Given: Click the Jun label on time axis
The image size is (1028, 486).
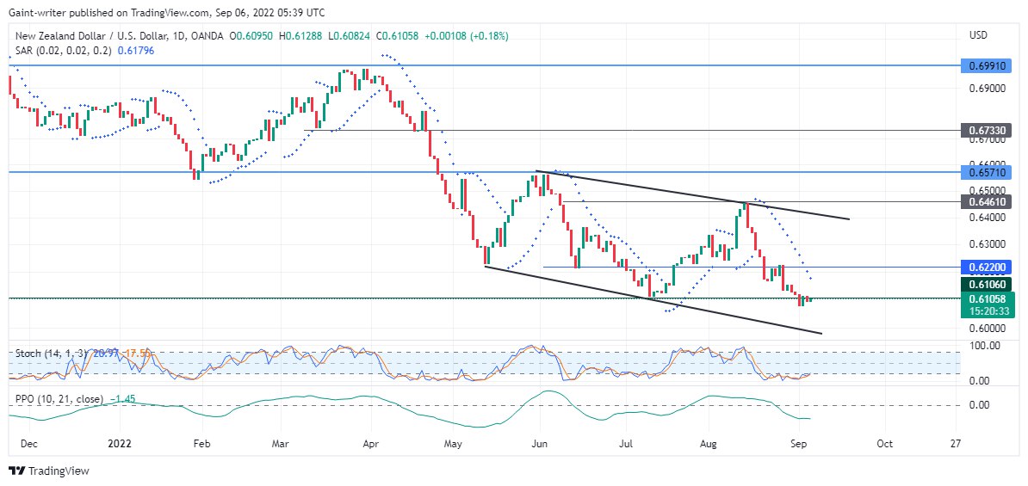Looking at the screenshot, I should point(540,444).
